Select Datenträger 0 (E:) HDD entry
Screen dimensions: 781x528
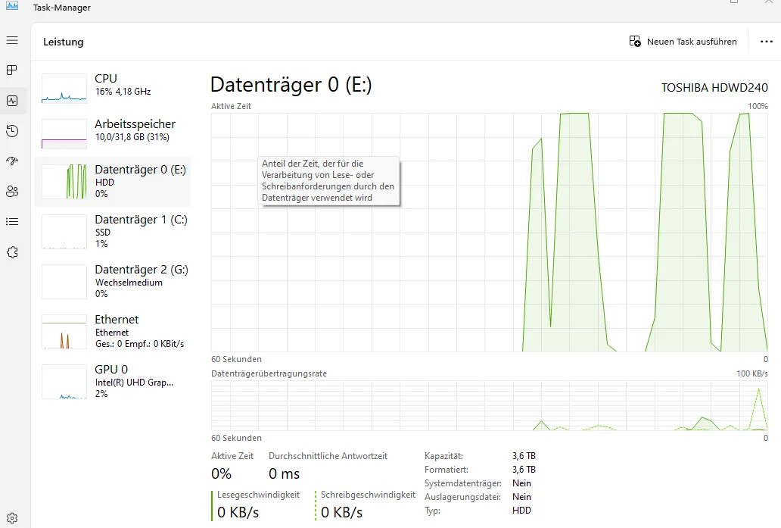pos(113,182)
